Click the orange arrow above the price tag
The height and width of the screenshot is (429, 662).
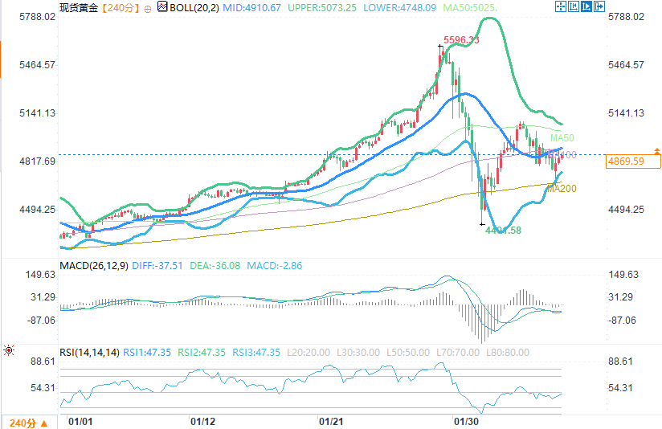(x=657, y=151)
